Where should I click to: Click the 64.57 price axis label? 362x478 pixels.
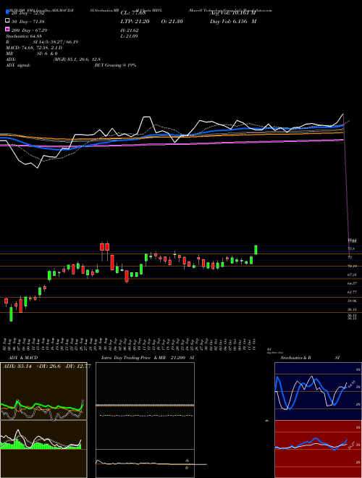coord(352,283)
